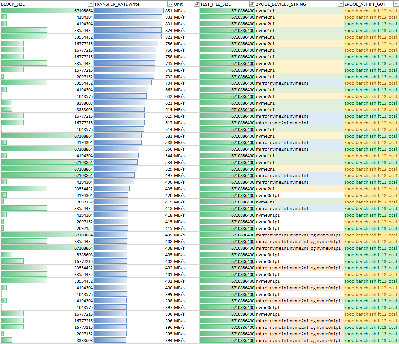Select the mirror log device cell in 395 MB/s row
This screenshot has width=399, height=344.
point(299,334)
